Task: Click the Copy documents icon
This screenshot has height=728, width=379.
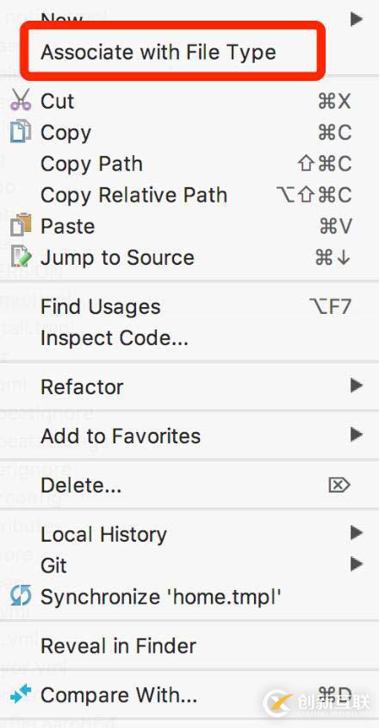Action: click(21, 131)
